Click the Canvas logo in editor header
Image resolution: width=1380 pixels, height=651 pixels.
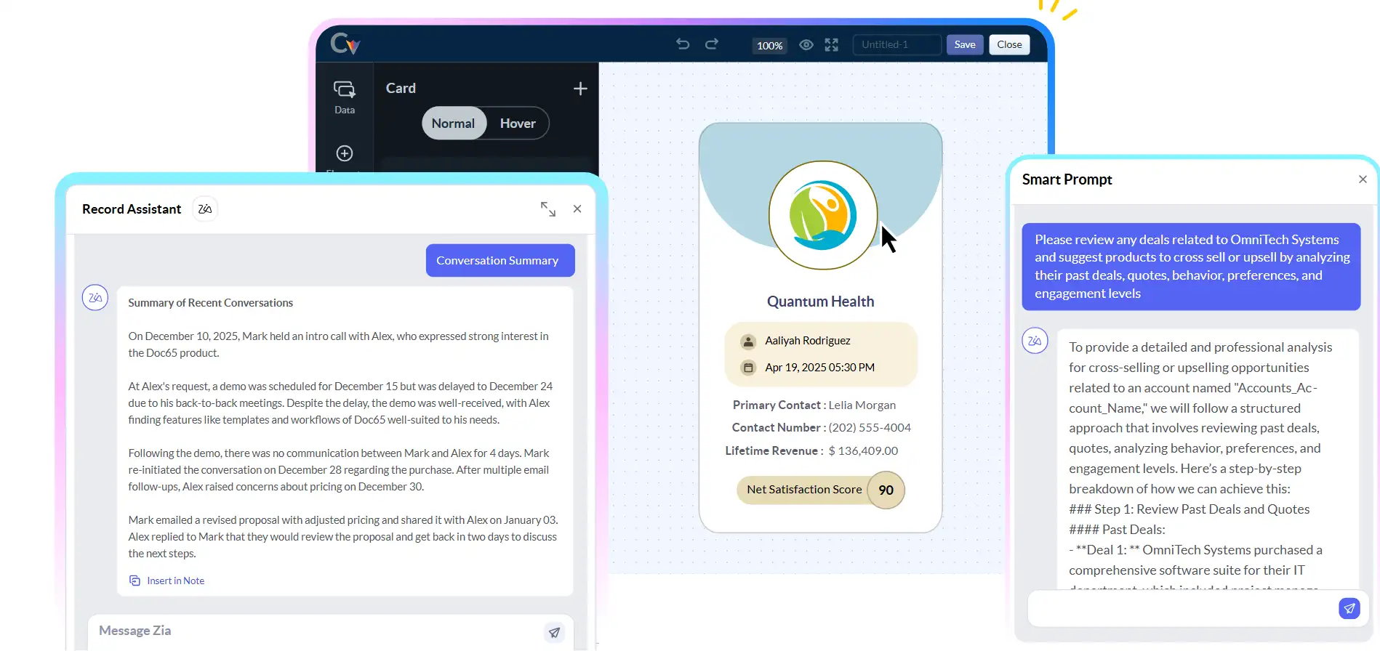point(345,44)
